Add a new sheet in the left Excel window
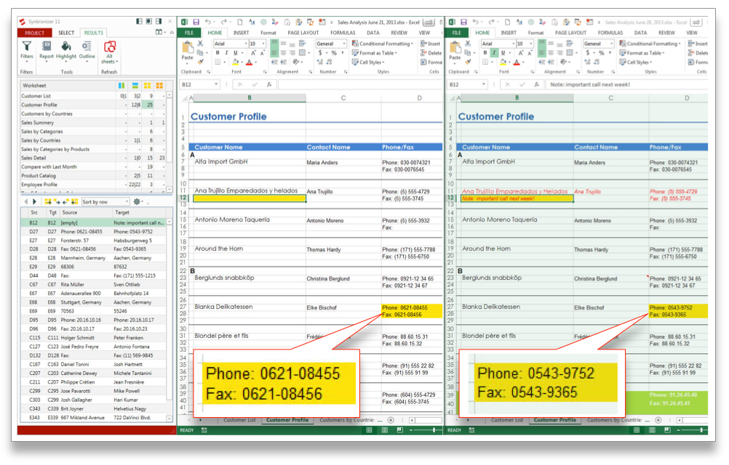Screen dimensions: 729x465 [x=391, y=420]
